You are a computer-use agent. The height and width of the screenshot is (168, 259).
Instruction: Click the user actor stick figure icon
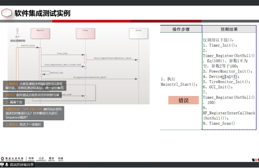pyautogui.click(x=17, y=31)
